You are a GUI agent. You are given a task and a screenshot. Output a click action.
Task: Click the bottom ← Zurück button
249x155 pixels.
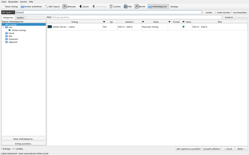click(228, 149)
